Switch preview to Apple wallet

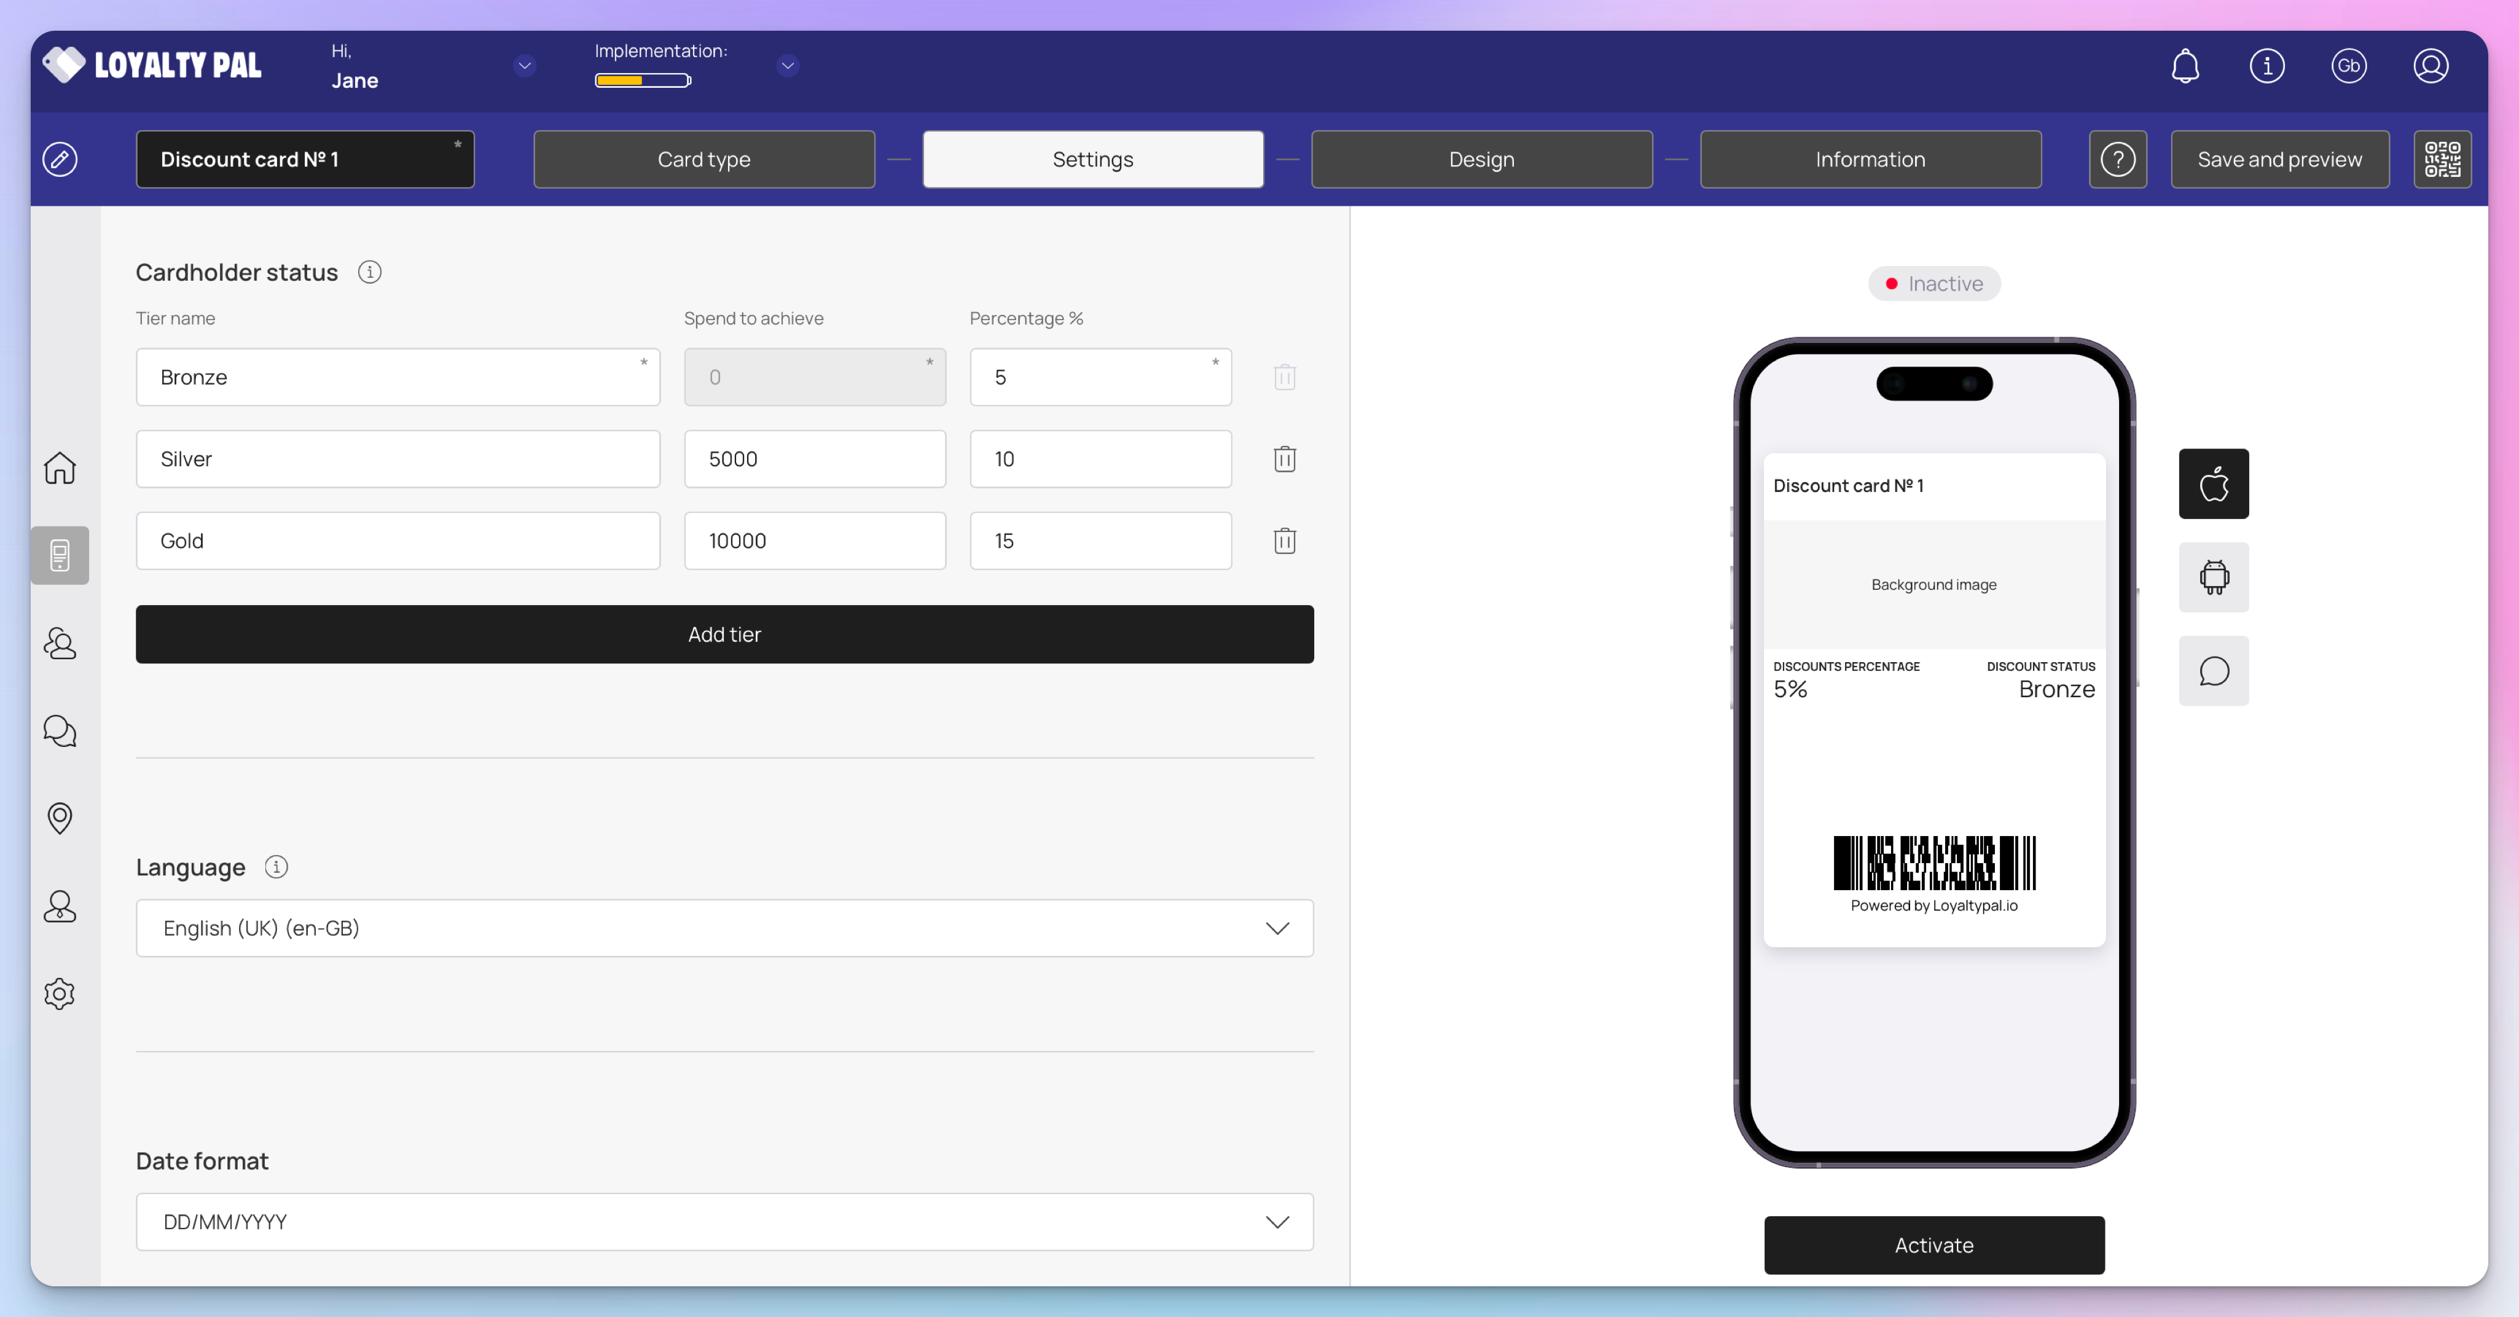tap(2213, 484)
